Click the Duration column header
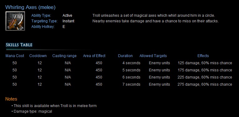239x117 pixels. 125,56
